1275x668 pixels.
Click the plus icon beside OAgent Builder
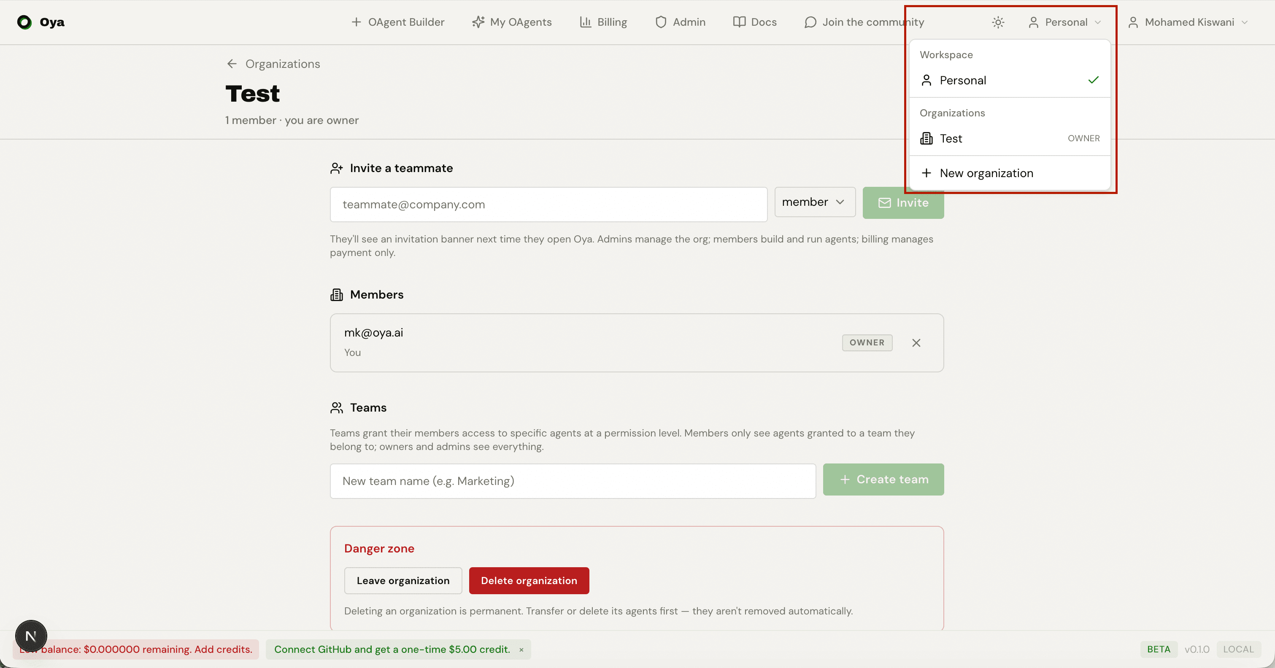pyautogui.click(x=356, y=22)
